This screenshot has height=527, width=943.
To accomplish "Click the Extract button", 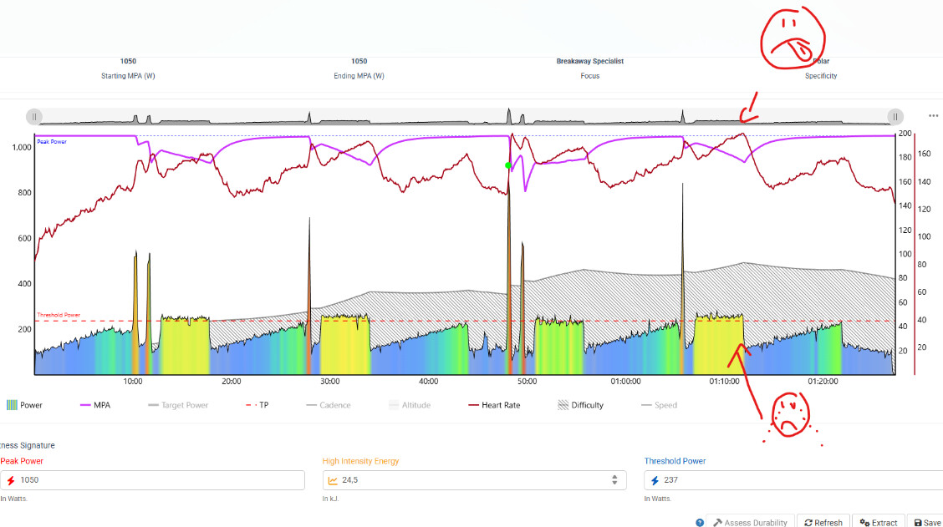I will [878, 522].
